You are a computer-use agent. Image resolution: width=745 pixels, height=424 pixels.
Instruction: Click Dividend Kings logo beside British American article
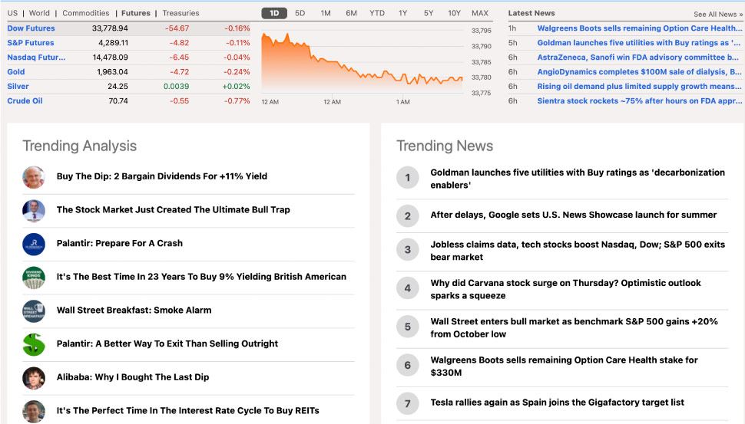coord(34,277)
